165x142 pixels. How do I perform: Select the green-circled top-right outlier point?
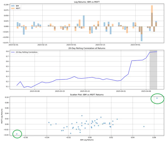click(157, 98)
